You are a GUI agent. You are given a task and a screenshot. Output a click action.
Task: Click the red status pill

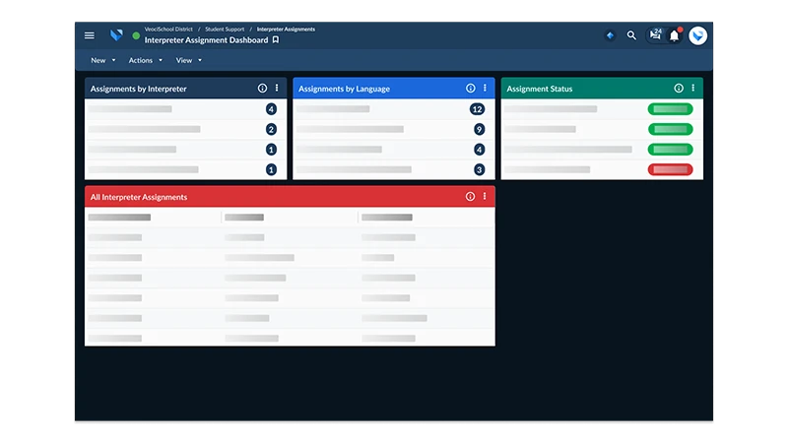tap(671, 169)
